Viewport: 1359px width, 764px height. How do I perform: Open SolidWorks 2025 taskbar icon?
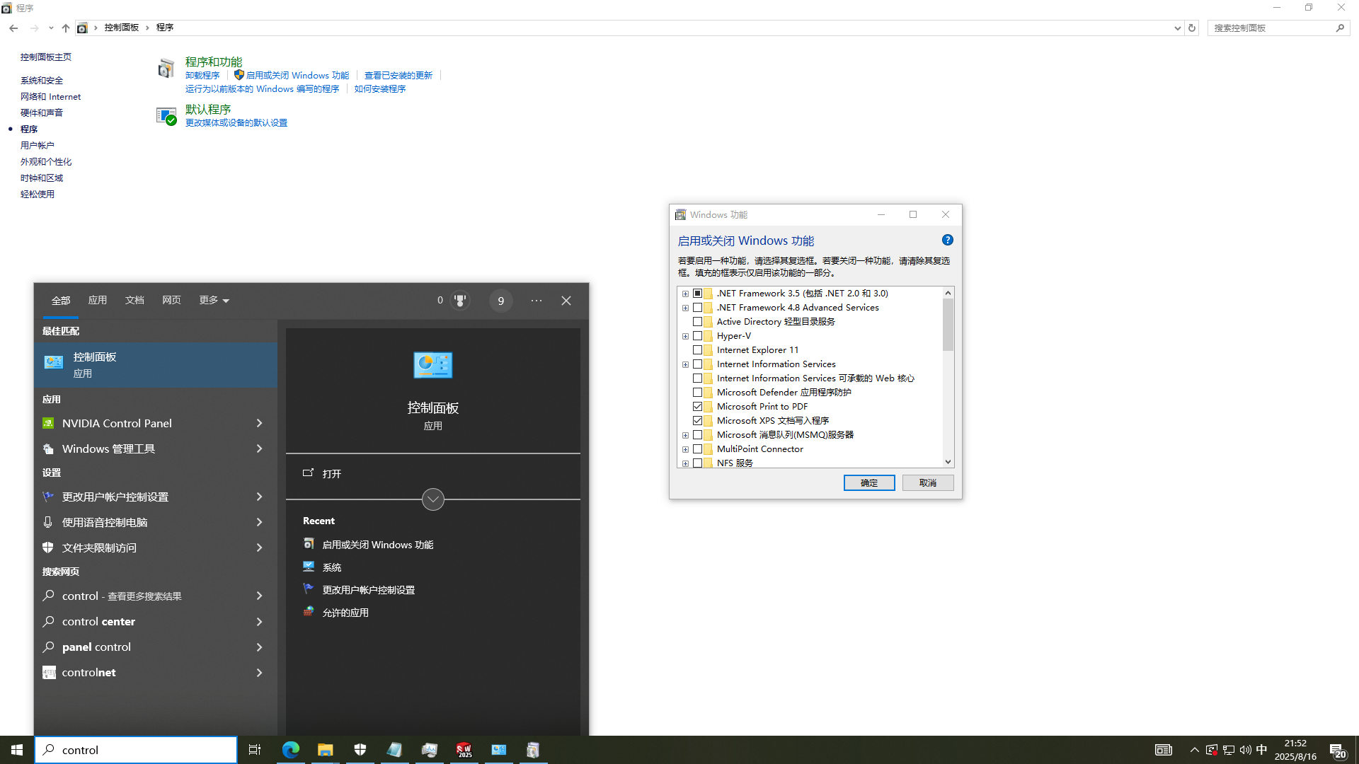point(464,750)
